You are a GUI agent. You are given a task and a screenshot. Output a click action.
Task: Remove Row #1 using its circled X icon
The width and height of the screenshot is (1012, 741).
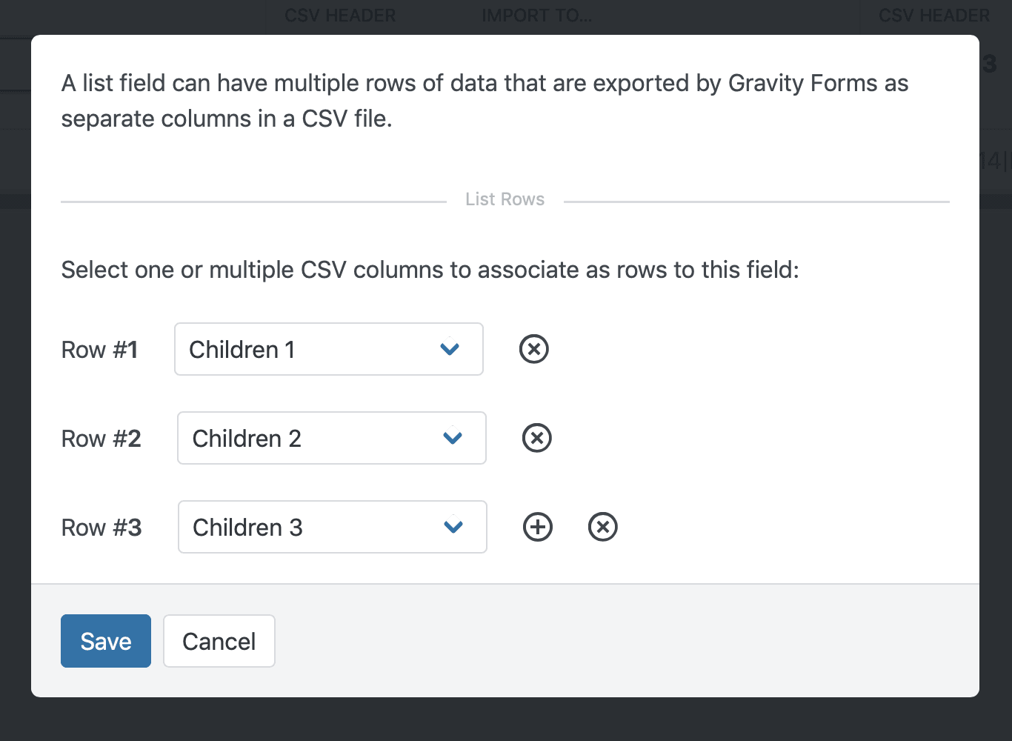pyautogui.click(x=533, y=348)
